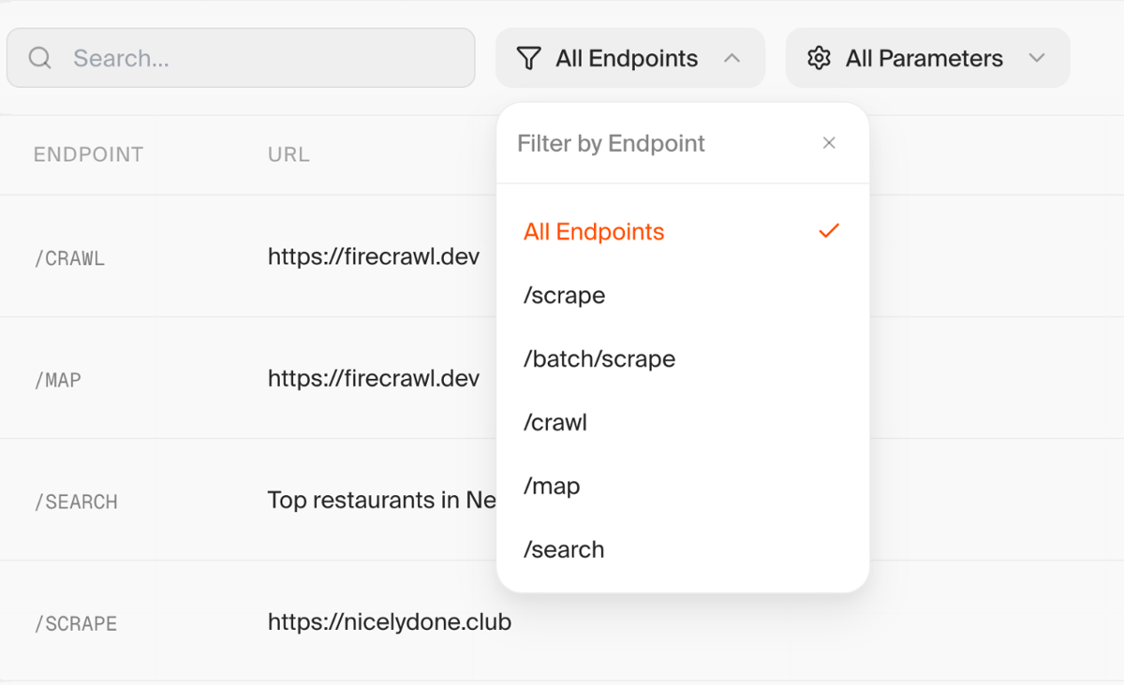Screen dimensions: 1124x685
Task: Click the ENDPOINT column header
Action: pyautogui.click(x=88, y=153)
